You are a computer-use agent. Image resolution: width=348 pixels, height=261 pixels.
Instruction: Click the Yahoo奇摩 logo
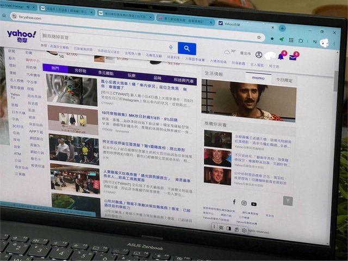pos(22,36)
